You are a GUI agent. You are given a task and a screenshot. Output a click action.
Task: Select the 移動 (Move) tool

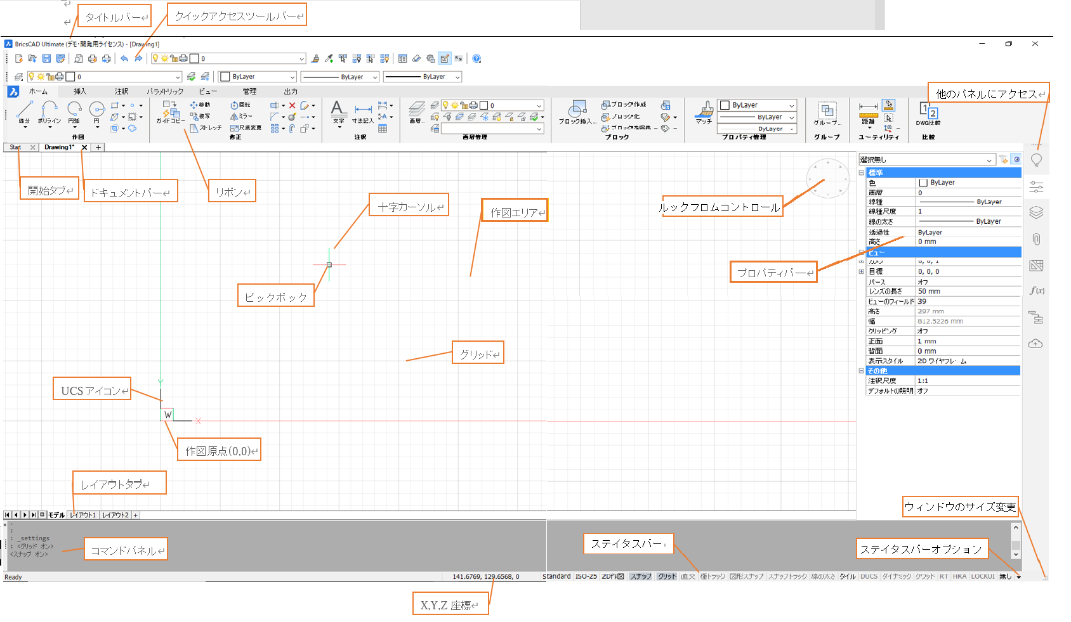coord(200,105)
